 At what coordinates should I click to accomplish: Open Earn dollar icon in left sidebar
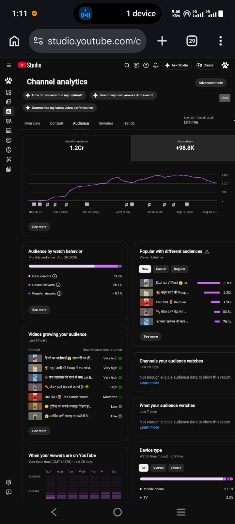point(8,150)
